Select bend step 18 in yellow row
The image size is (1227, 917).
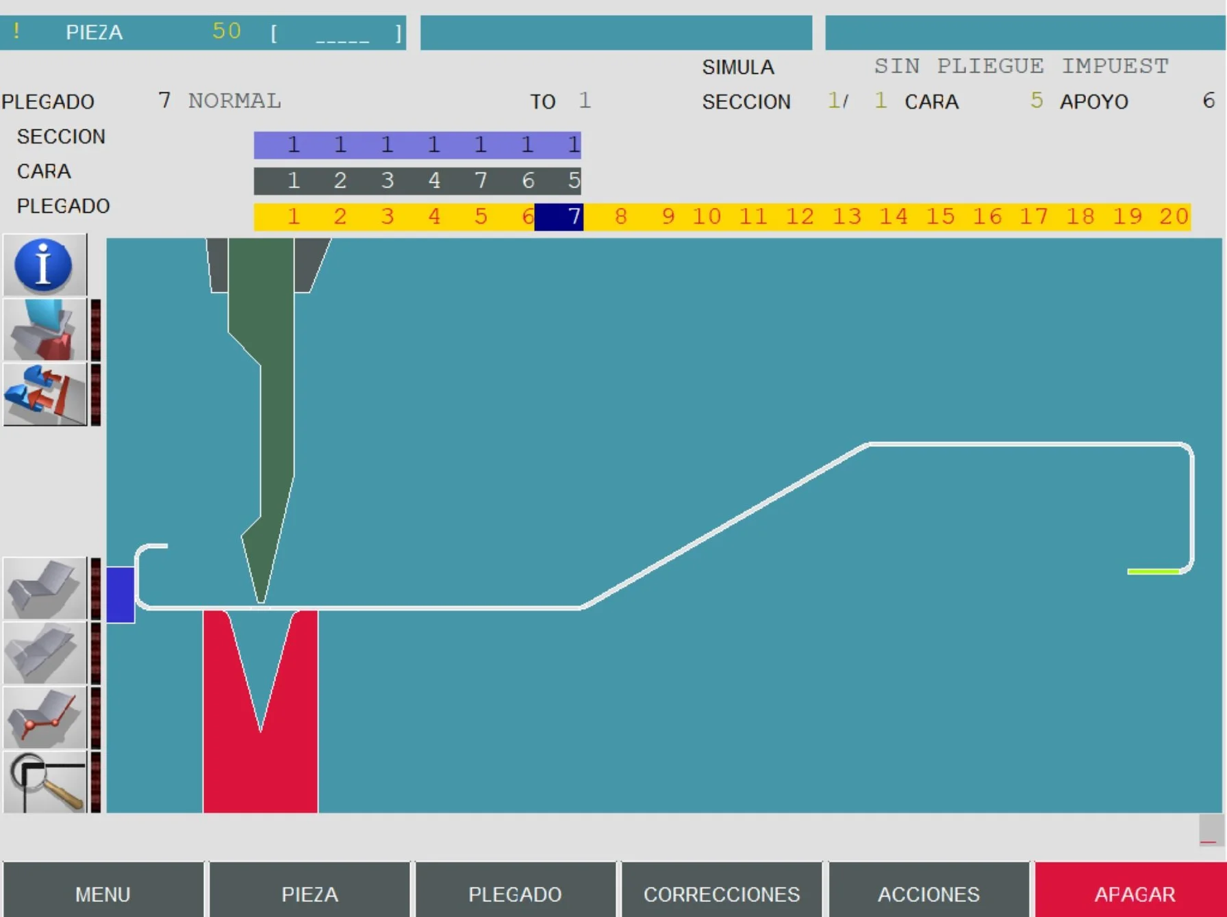[x=1080, y=217]
